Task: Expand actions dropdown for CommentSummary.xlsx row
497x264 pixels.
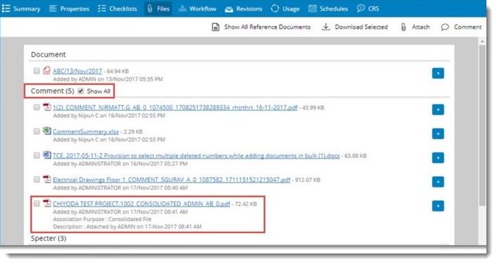Action: point(438,133)
